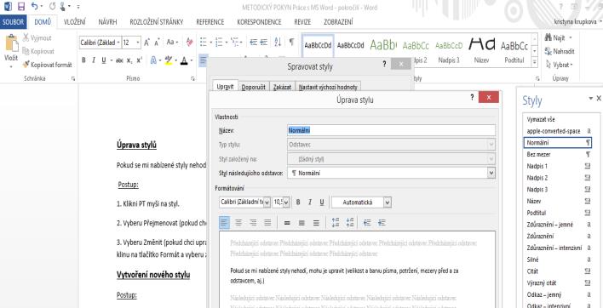The height and width of the screenshot is (308, 603).
Task: Toggle left align in ribbon
Action: pos(203,60)
